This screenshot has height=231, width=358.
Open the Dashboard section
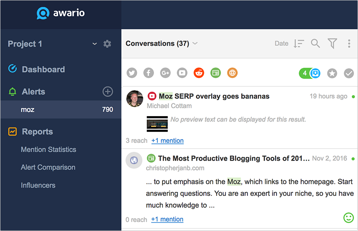(43, 69)
